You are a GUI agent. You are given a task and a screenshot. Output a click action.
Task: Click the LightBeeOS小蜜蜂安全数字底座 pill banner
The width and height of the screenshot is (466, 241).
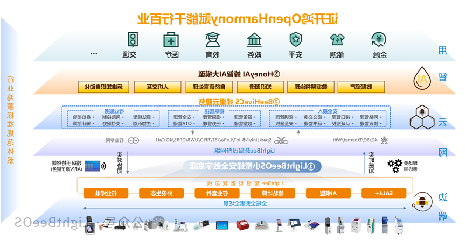(x=252, y=166)
